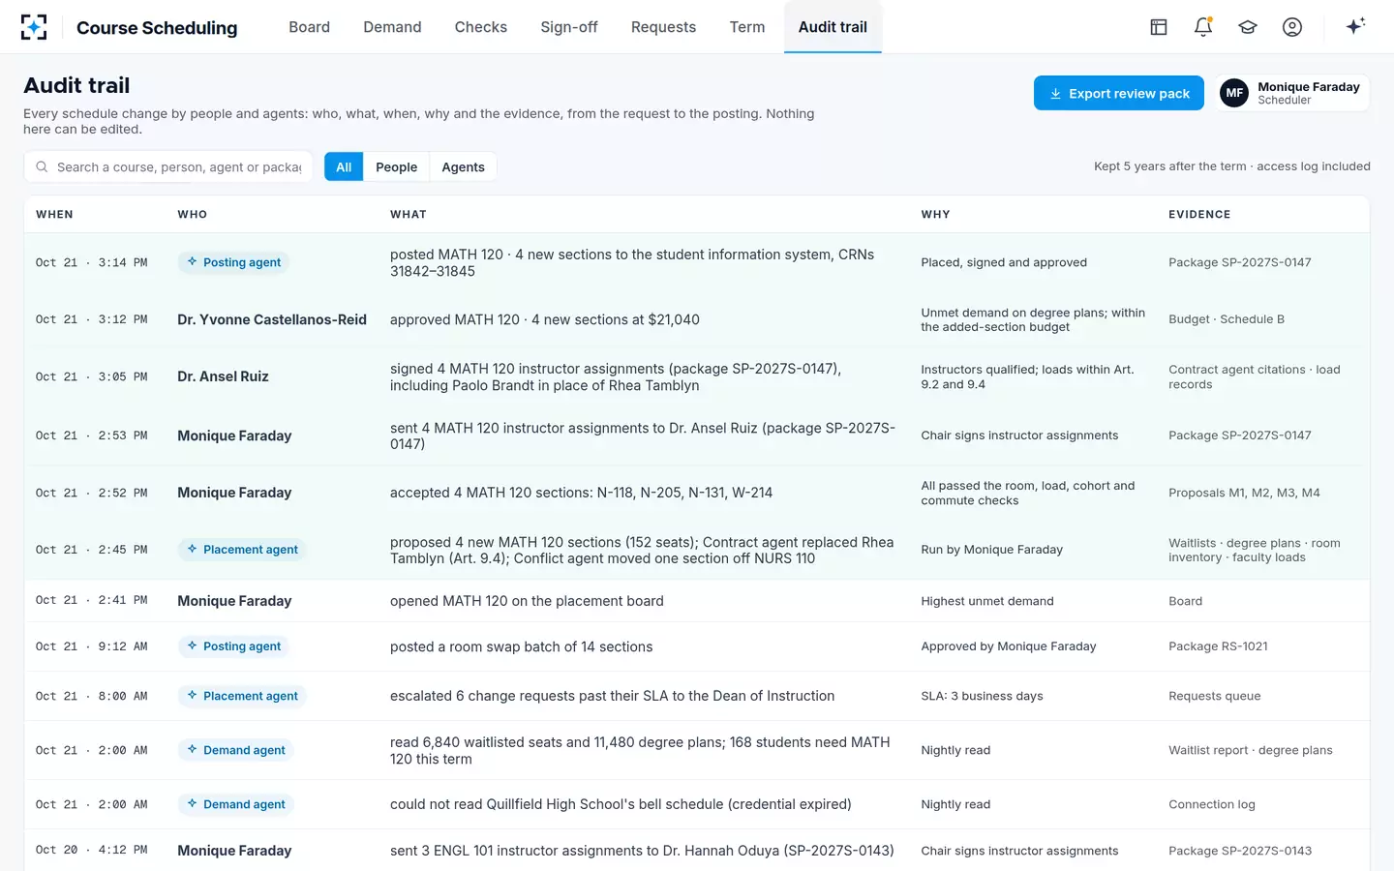Click the Demand agent sparkle icon in the waitlisted seats row
This screenshot has height=871, width=1394.
(x=193, y=750)
